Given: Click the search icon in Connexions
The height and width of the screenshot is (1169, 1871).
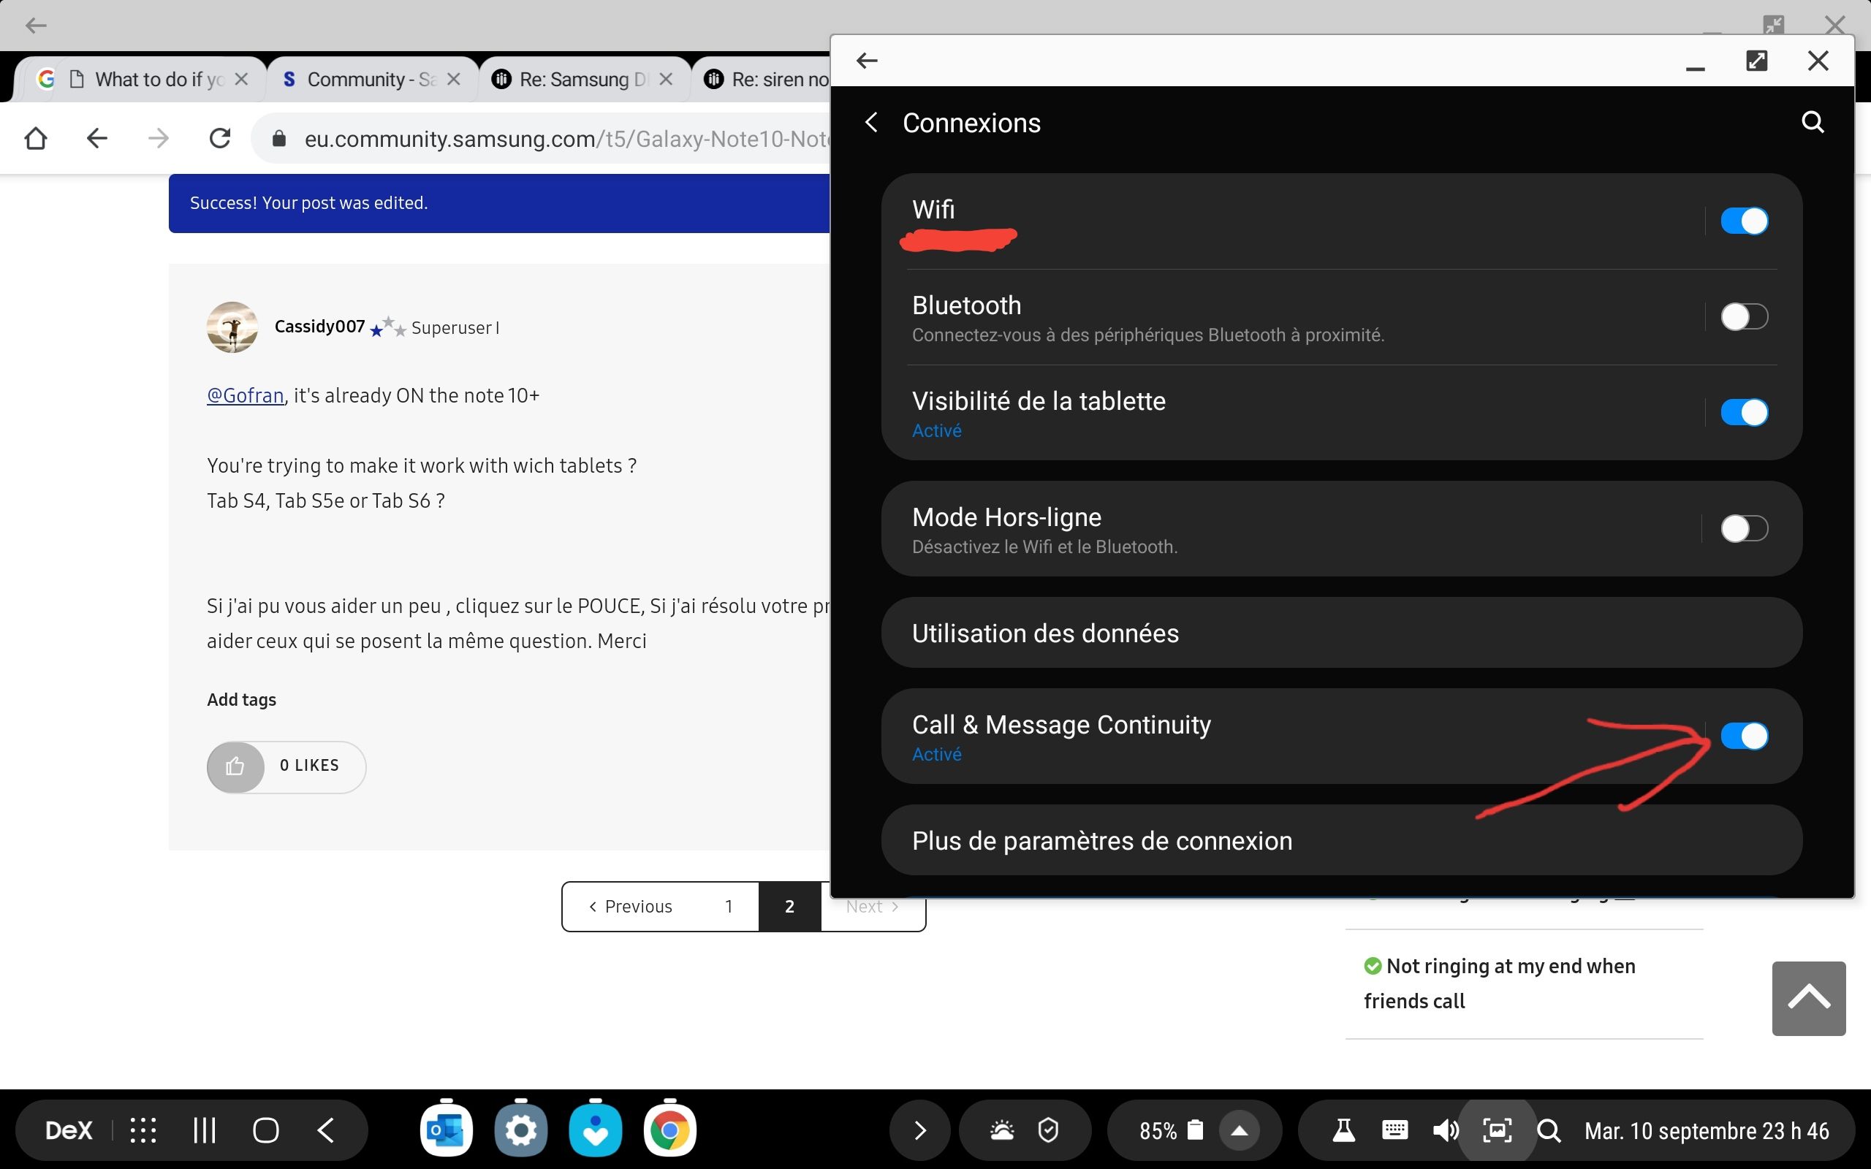Looking at the screenshot, I should coord(1813,122).
